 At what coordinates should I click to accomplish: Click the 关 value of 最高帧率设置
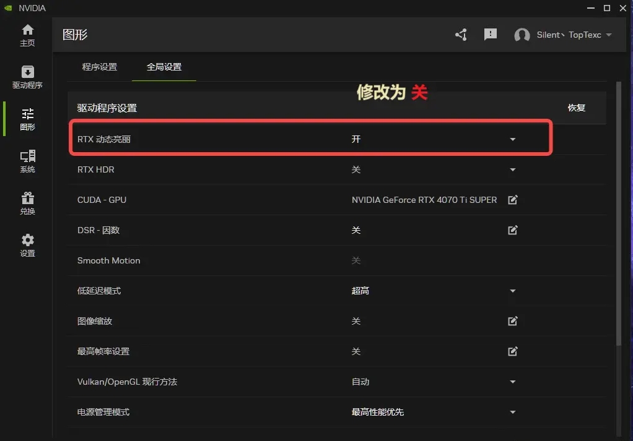click(x=356, y=351)
